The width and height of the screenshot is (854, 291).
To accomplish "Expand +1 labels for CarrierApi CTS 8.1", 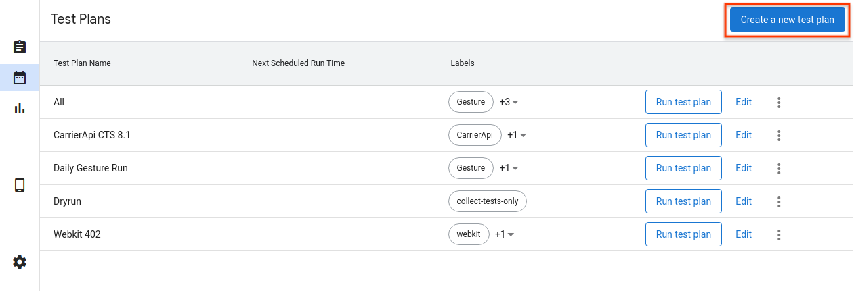I will click(x=517, y=136).
